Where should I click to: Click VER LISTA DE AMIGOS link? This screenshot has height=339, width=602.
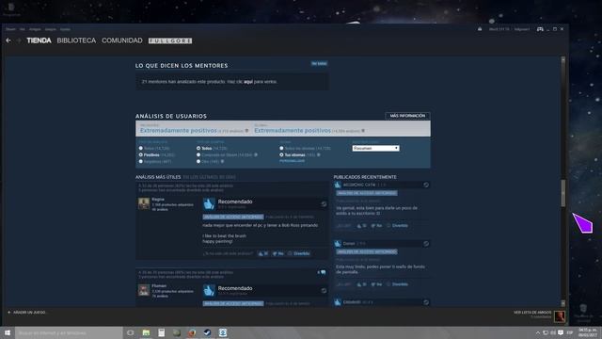(532, 313)
